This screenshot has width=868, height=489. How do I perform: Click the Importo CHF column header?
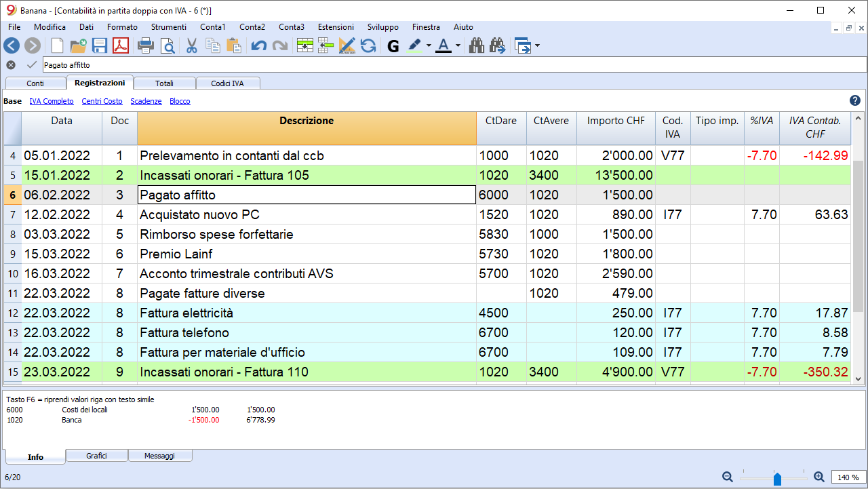(x=616, y=128)
